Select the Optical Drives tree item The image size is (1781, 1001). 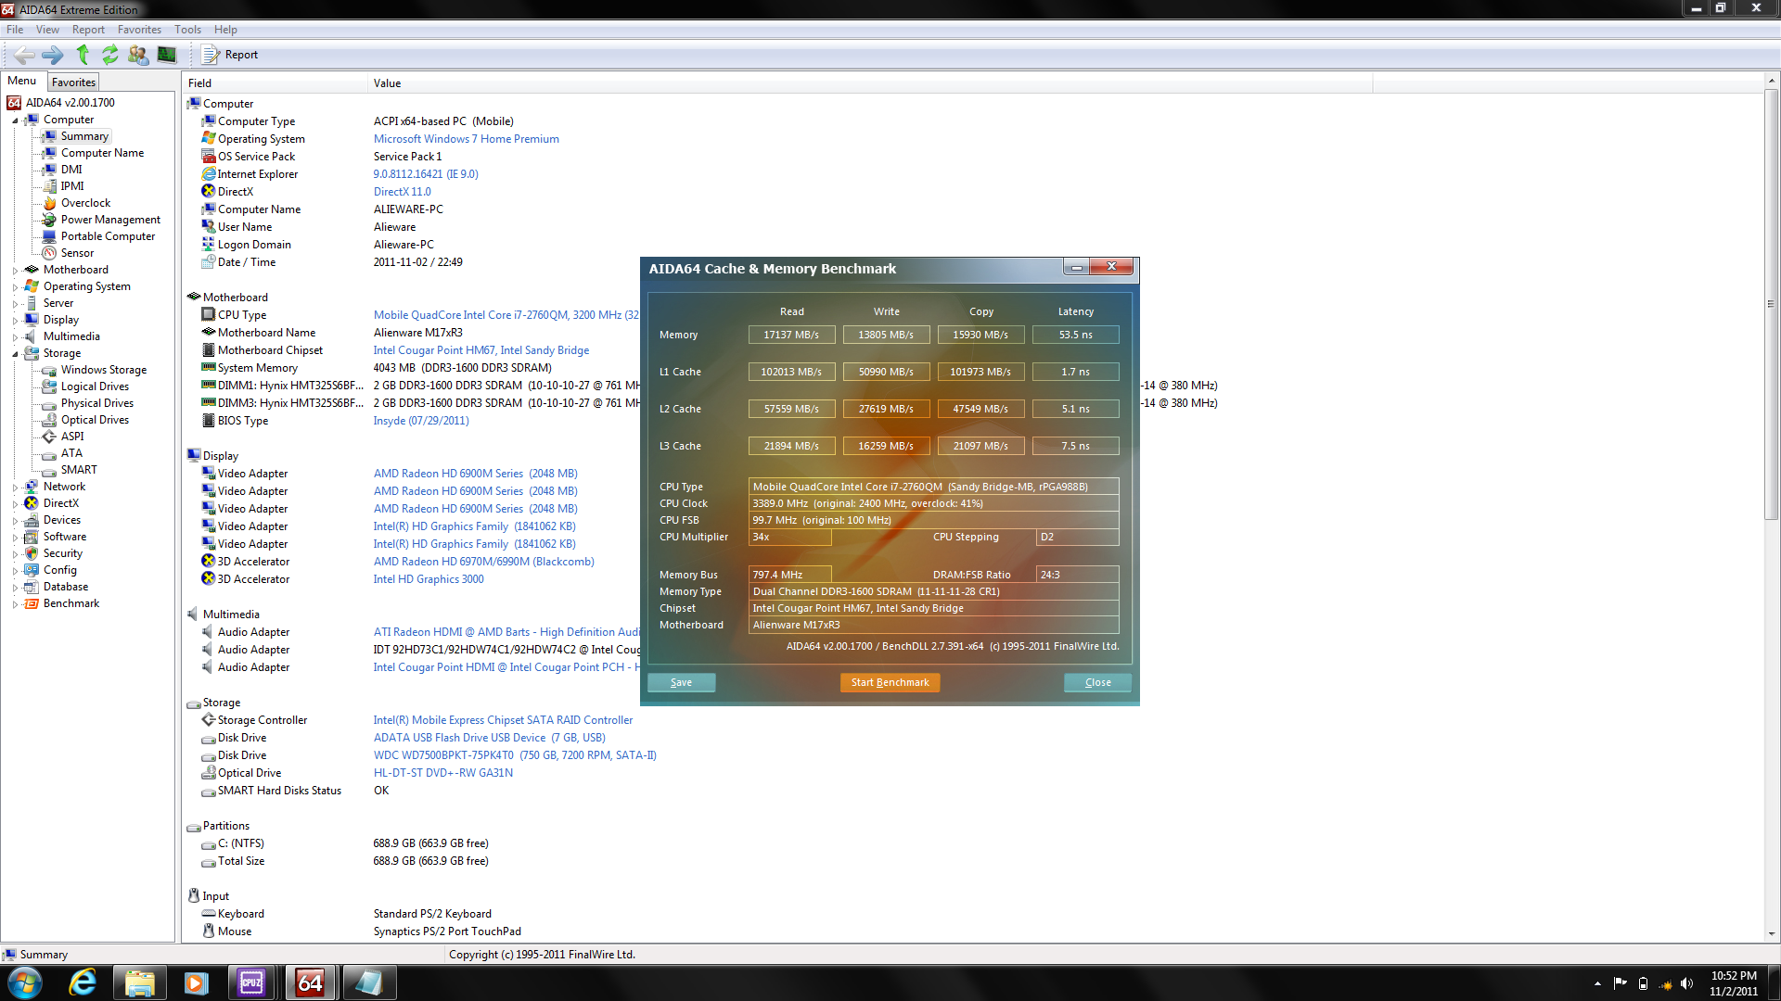point(95,420)
